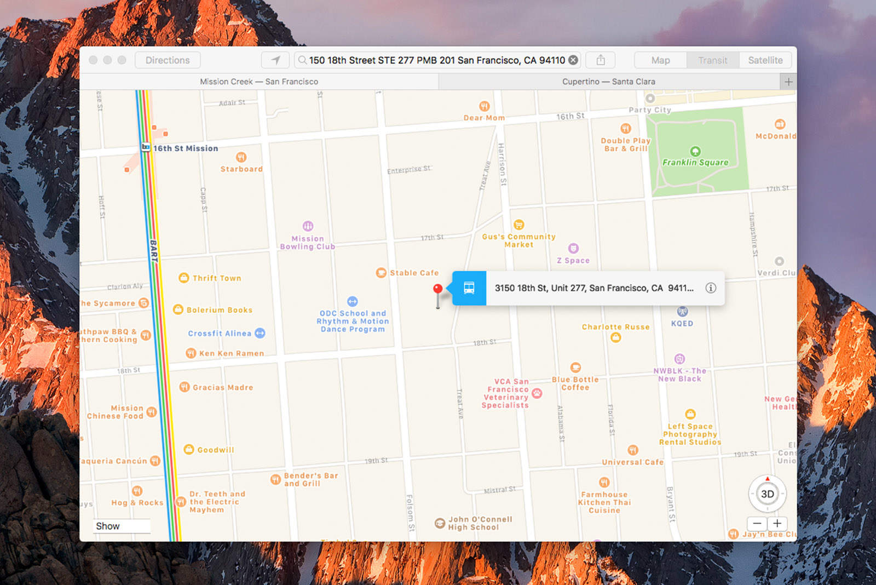Click the red dropped pin on the map

pyautogui.click(x=437, y=287)
